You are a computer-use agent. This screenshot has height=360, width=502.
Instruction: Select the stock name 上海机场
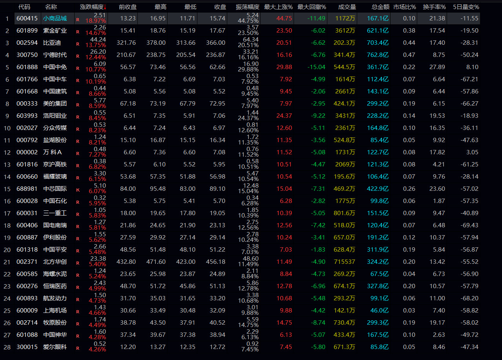pyautogui.click(x=55, y=311)
